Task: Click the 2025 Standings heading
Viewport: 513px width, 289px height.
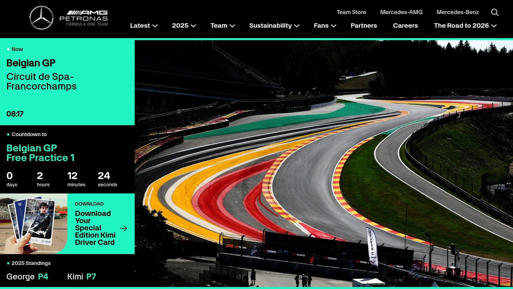Action: (x=31, y=263)
